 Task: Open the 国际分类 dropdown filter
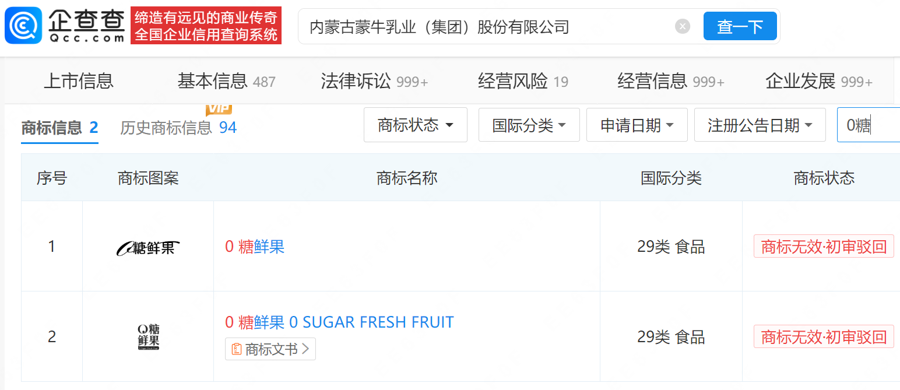click(x=529, y=125)
